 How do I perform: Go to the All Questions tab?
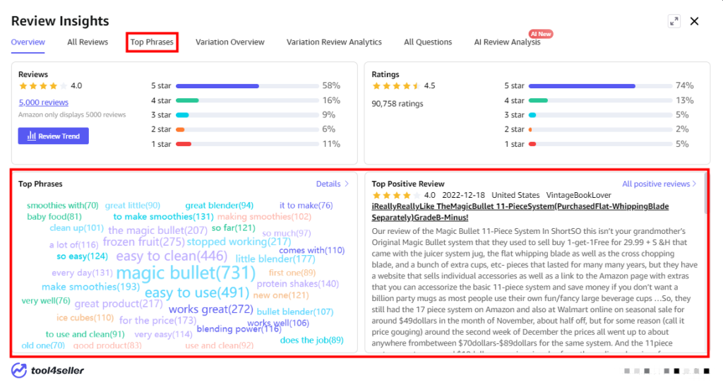point(428,42)
